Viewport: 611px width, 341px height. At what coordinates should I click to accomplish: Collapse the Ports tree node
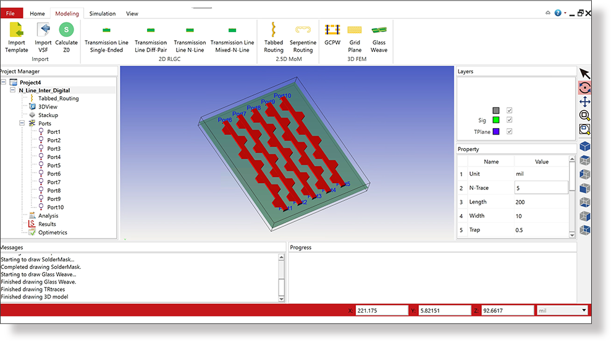[22, 123]
